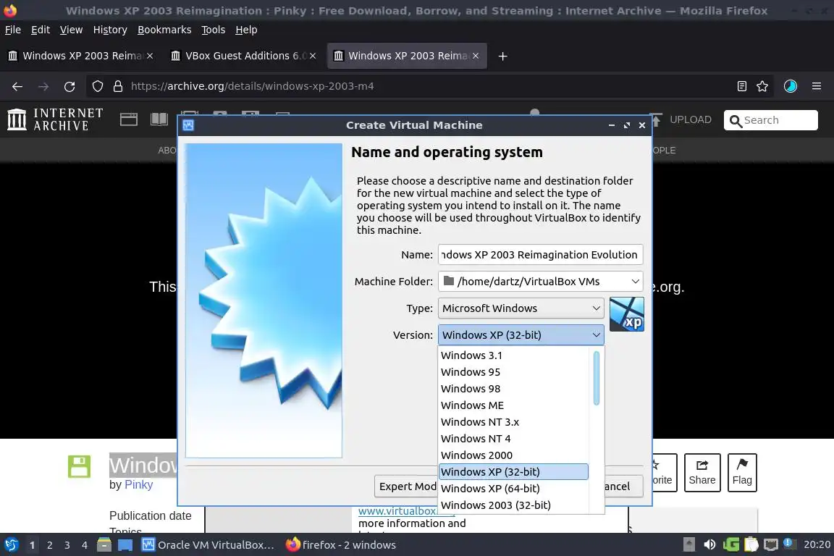This screenshot has height=556, width=834.
Task: Open the File menu
Action: 13,30
